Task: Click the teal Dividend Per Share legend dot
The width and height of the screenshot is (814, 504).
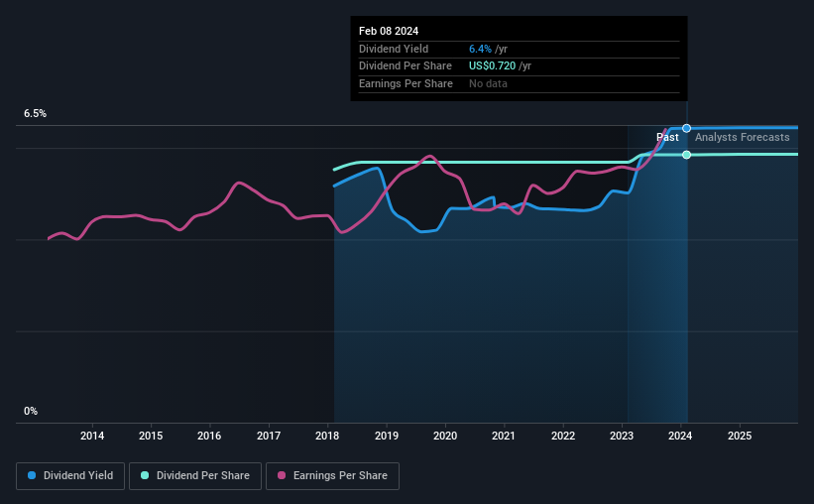Action: 145,475
